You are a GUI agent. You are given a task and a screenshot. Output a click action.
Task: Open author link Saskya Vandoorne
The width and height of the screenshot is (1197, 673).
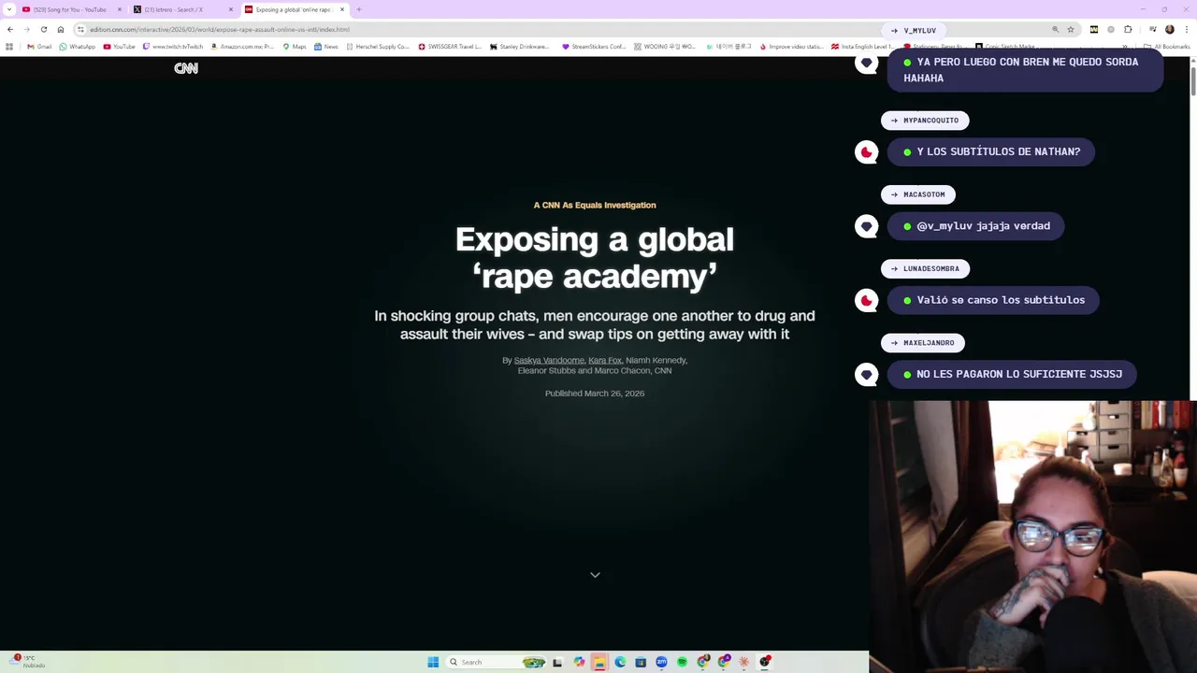[x=549, y=360]
